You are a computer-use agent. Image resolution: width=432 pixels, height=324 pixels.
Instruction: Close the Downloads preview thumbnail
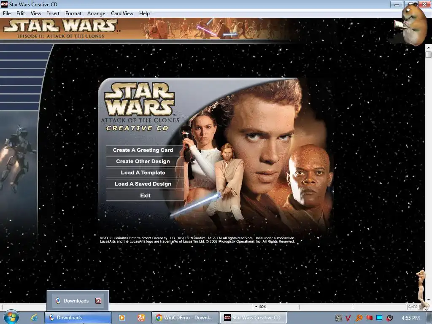[x=98, y=300]
